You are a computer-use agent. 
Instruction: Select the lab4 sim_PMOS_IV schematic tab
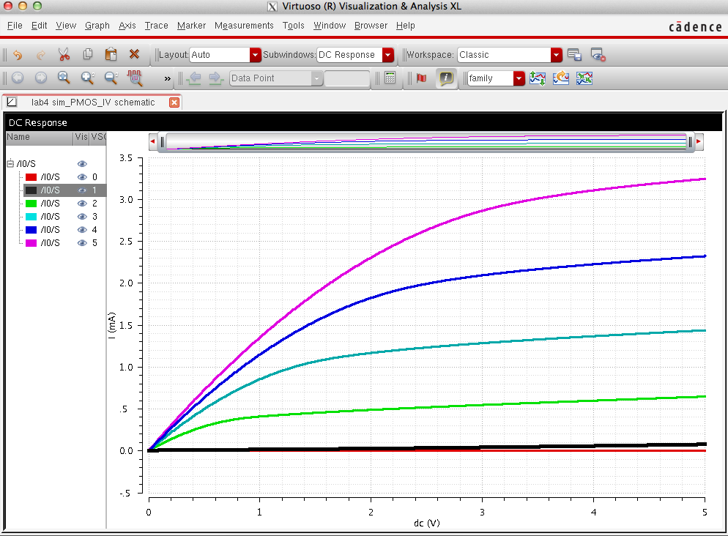pyautogui.click(x=92, y=102)
